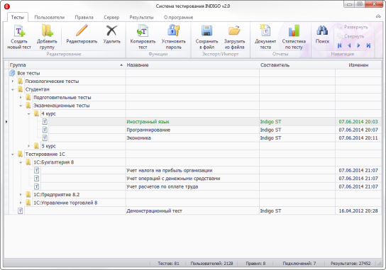Viewport: 386px width, 270px height.
Task: Go to previous record arrow
Action: coord(349,45)
